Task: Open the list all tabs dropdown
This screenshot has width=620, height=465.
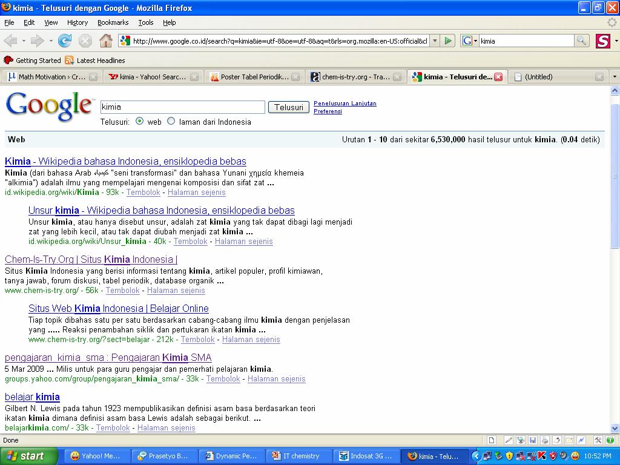Action: 615,77
